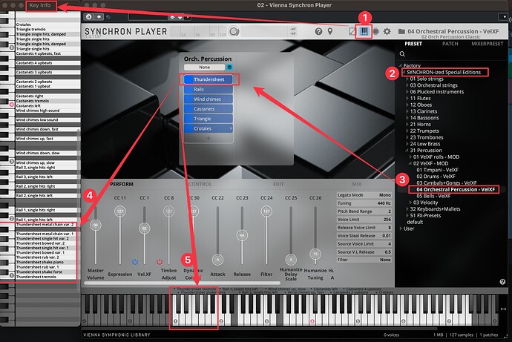Screen dimensions: 512x342
Task: Expand the 32 Keyboards+Mallets folder
Action: (x=407, y=209)
